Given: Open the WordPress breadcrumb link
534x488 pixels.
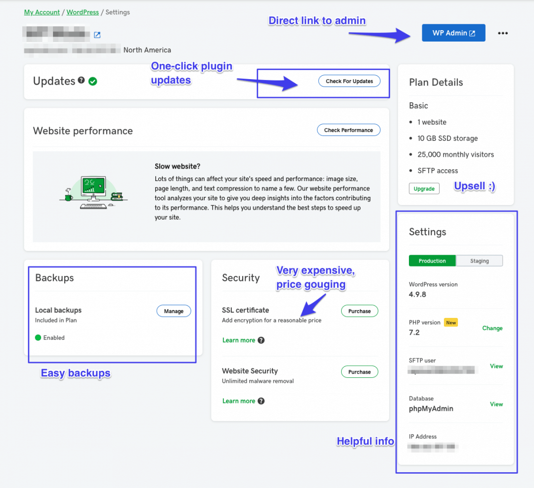Looking at the screenshot, I should (x=82, y=12).
